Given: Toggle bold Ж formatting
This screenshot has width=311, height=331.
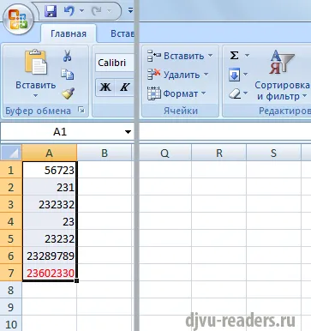Looking at the screenshot, I should tap(105, 87).
